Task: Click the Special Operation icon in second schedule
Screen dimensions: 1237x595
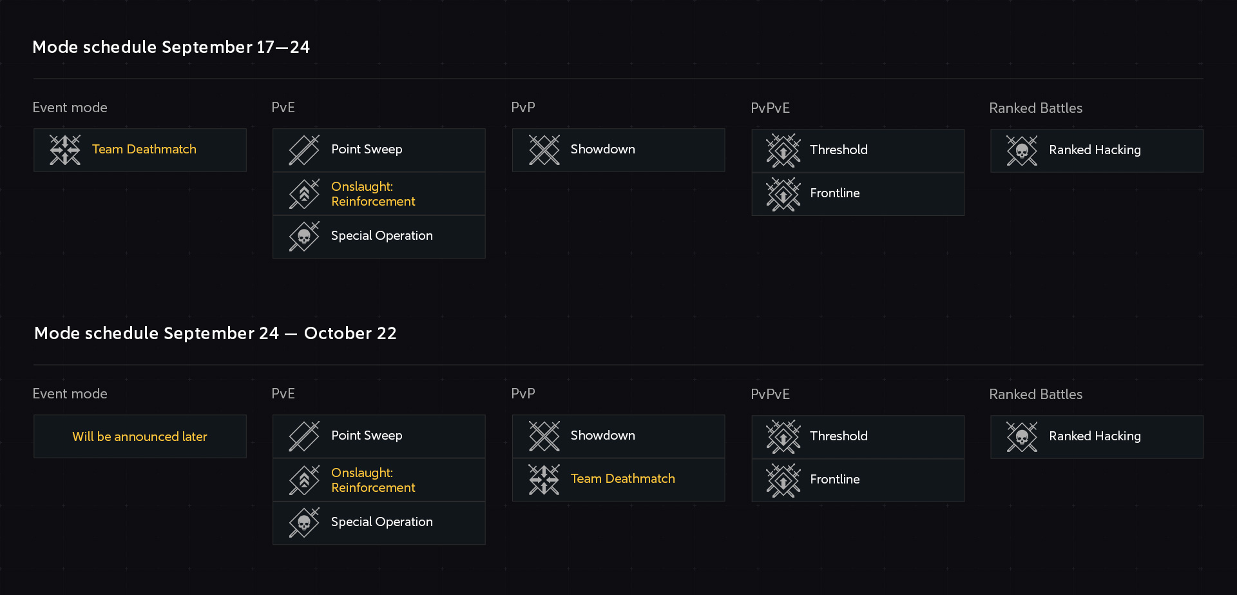Action: (304, 523)
